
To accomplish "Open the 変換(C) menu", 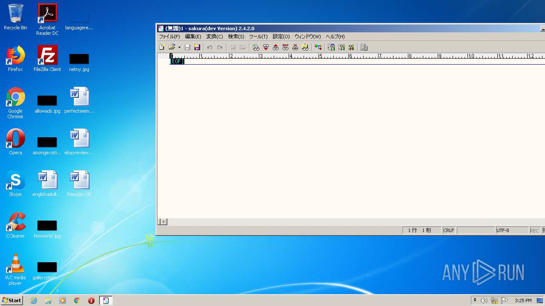I will pyautogui.click(x=215, y=37).
